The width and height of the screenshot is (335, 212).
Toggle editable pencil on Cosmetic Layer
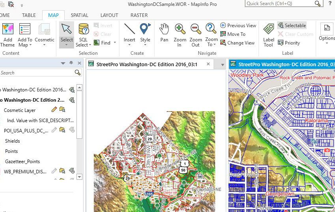click(54, 110)
